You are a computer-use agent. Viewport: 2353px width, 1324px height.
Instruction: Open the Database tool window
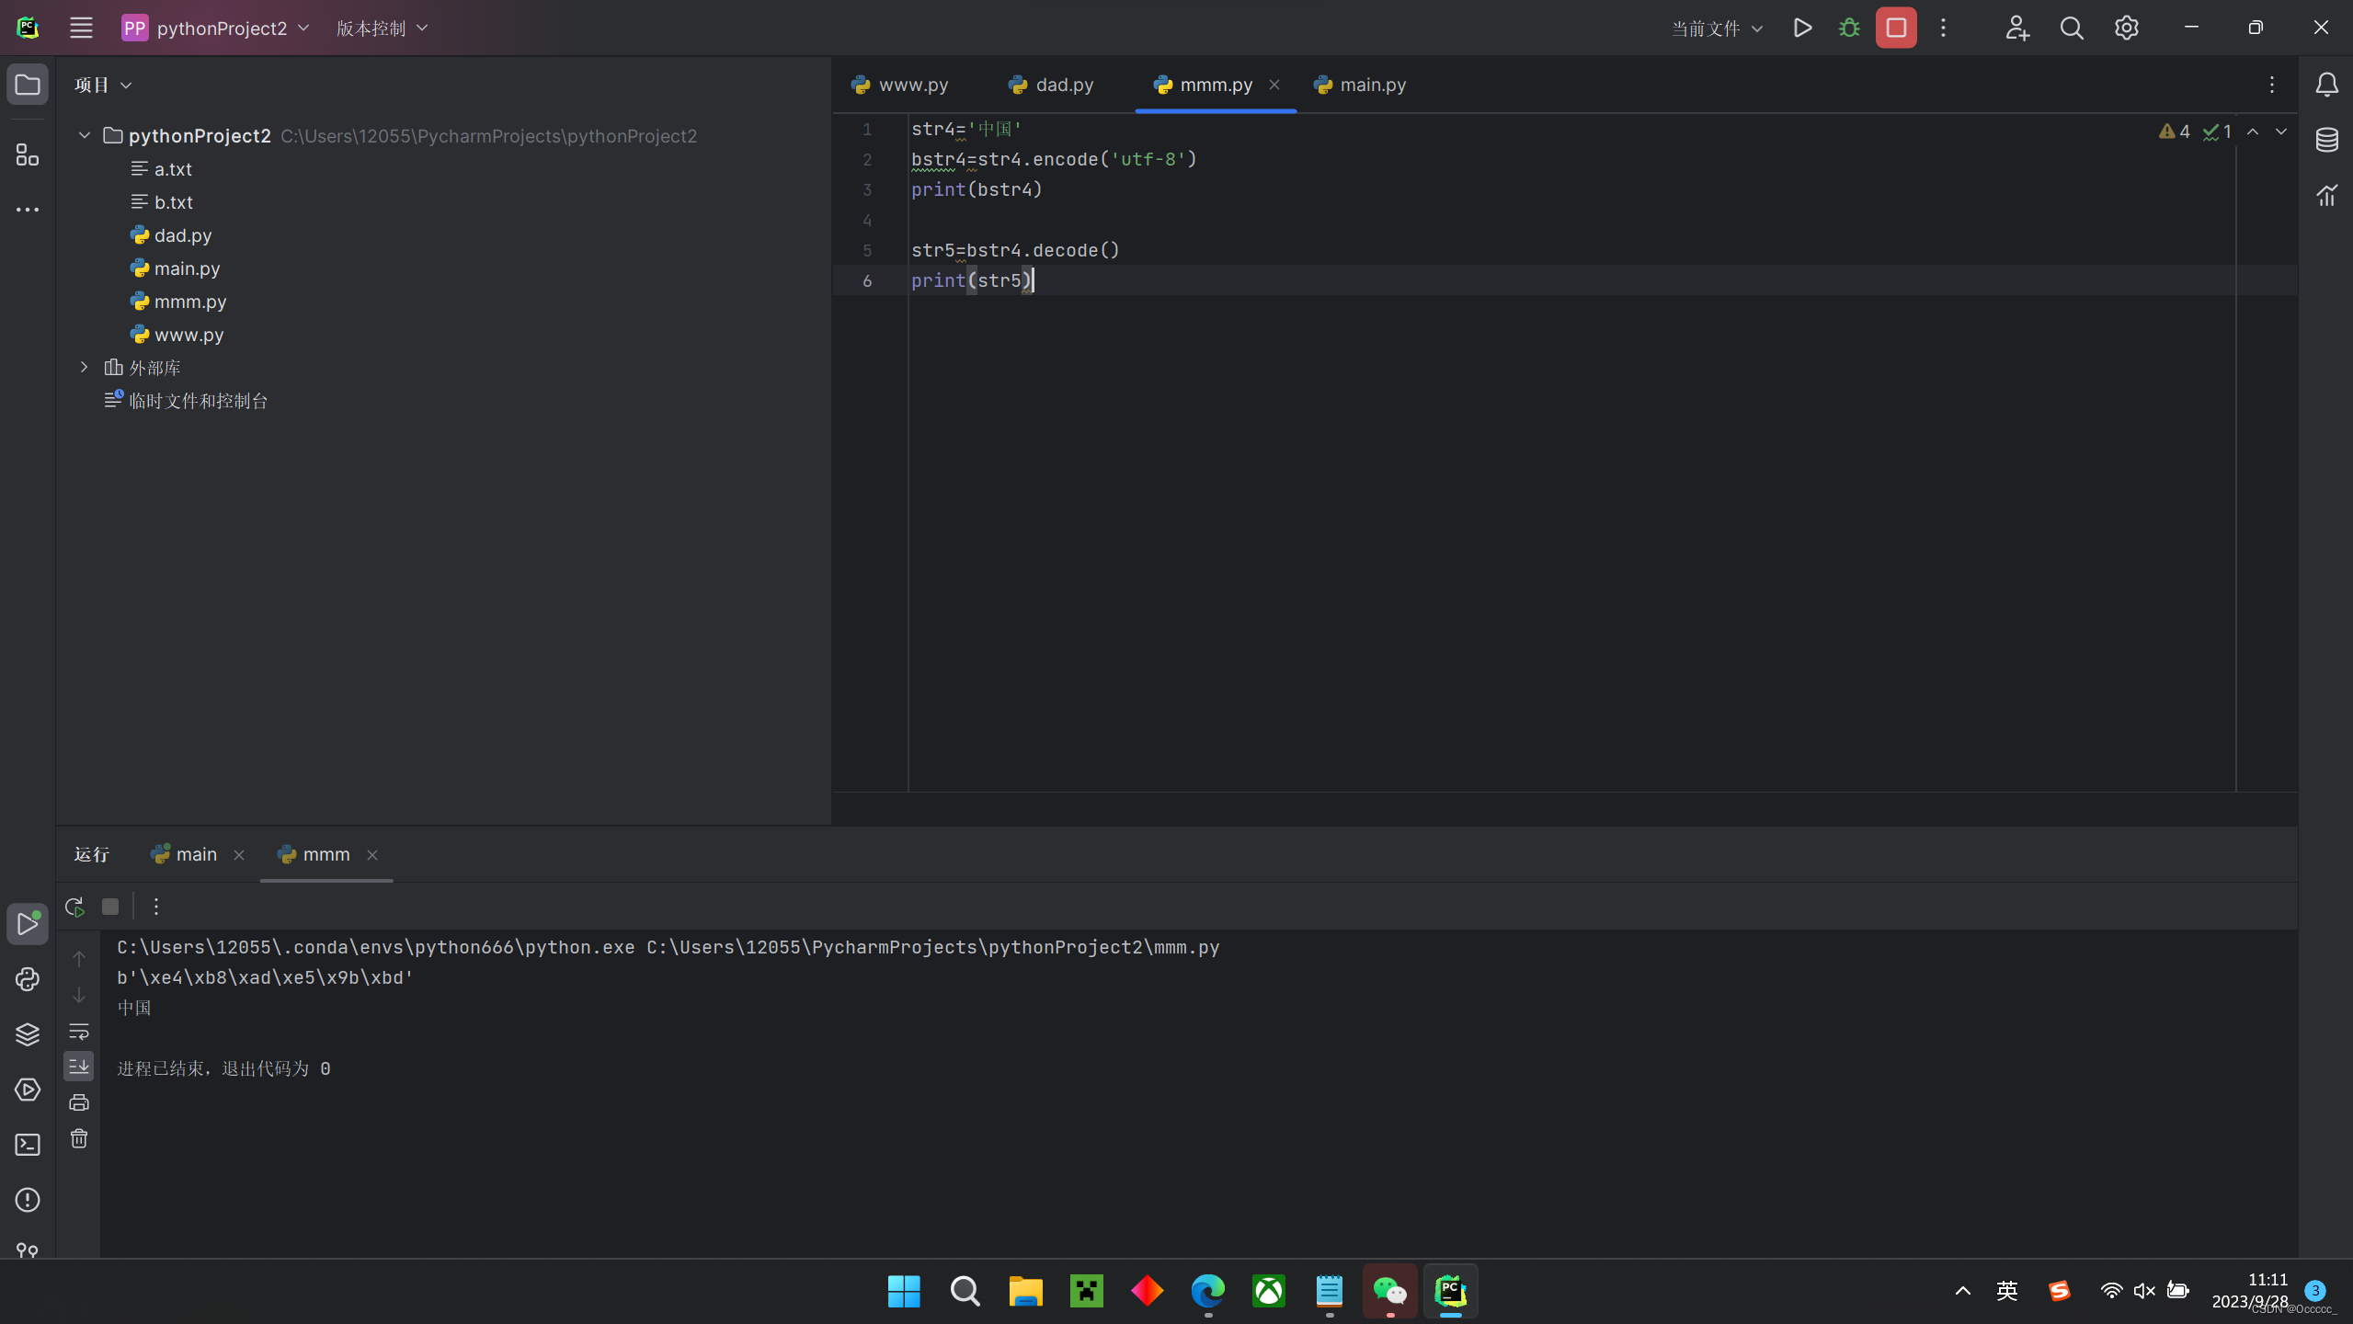2327,140
